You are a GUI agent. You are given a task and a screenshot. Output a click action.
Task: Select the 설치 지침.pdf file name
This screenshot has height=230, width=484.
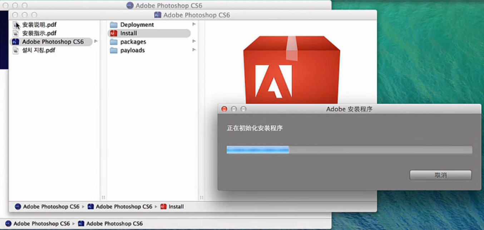[x=39, y=50]
